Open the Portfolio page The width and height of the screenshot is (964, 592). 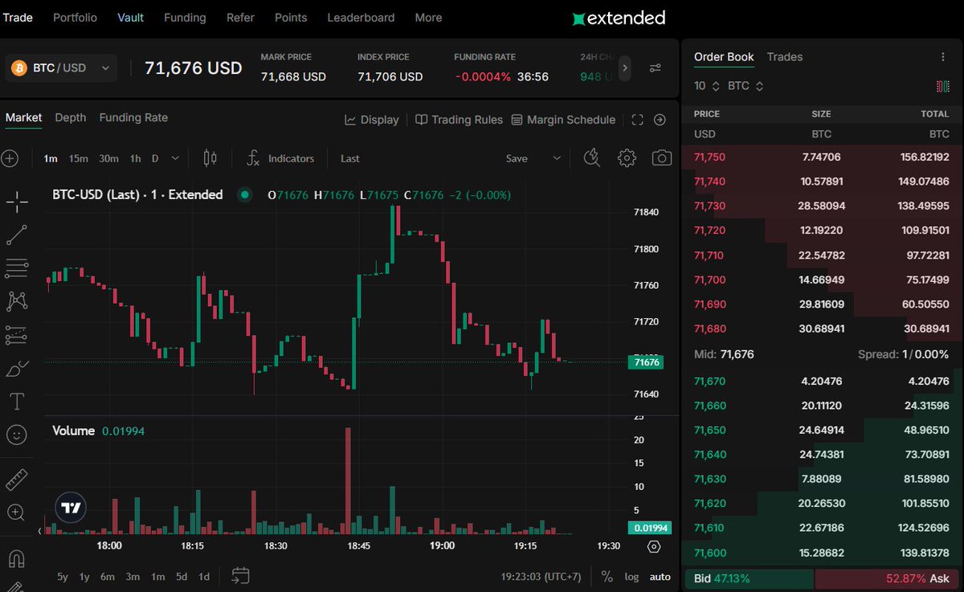[x=75, y=18]
